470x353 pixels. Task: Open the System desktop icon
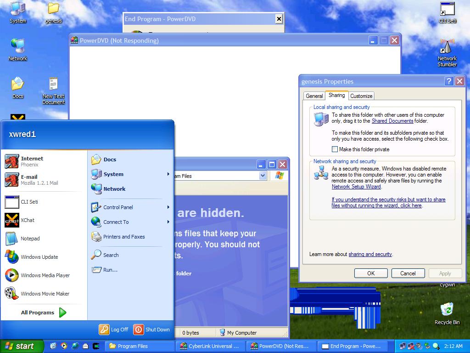(x=18, y=12)
